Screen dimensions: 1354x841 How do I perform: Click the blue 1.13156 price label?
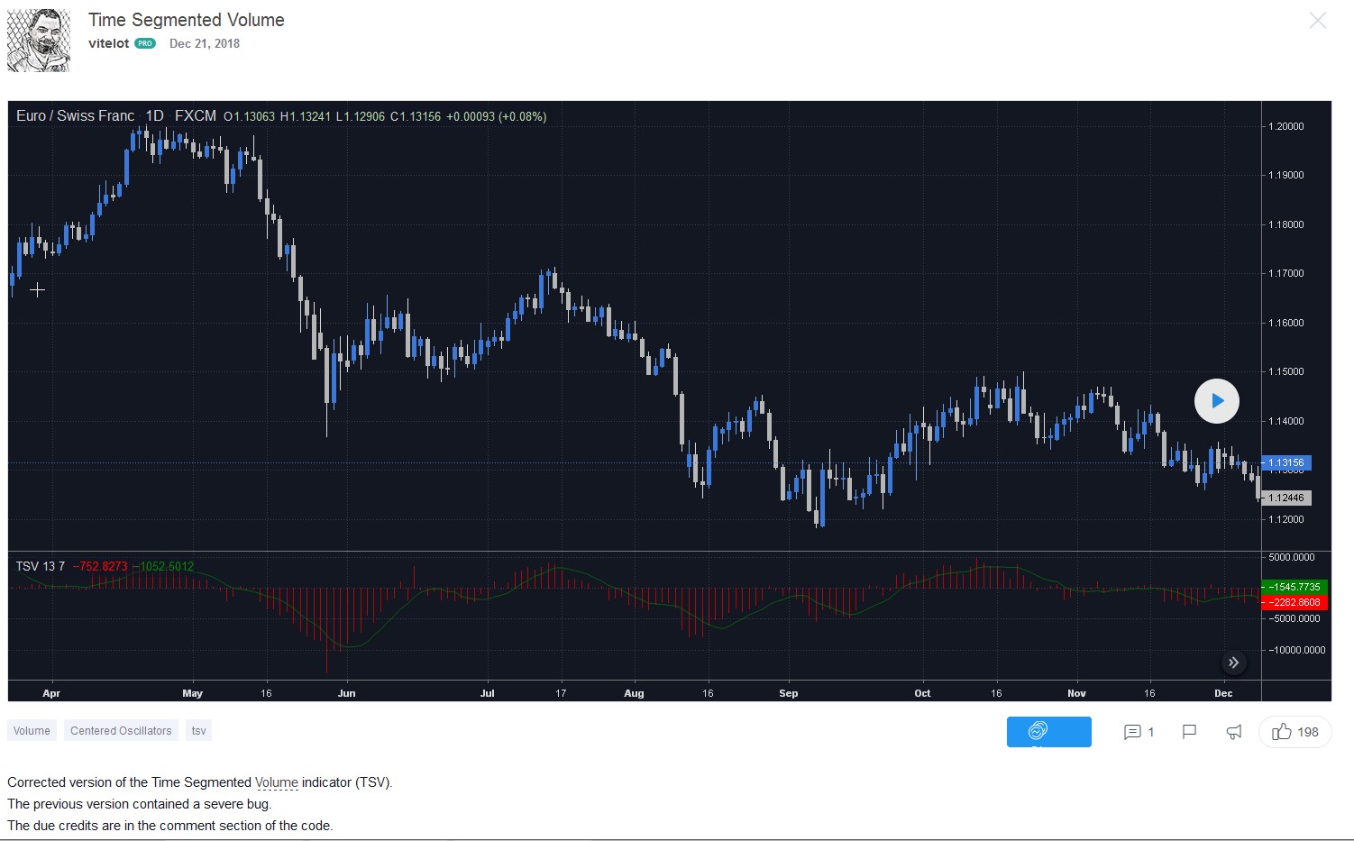[x=1286, y=463]
